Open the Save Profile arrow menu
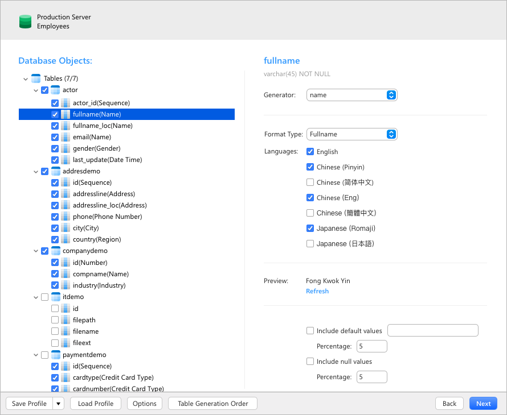 58,404
